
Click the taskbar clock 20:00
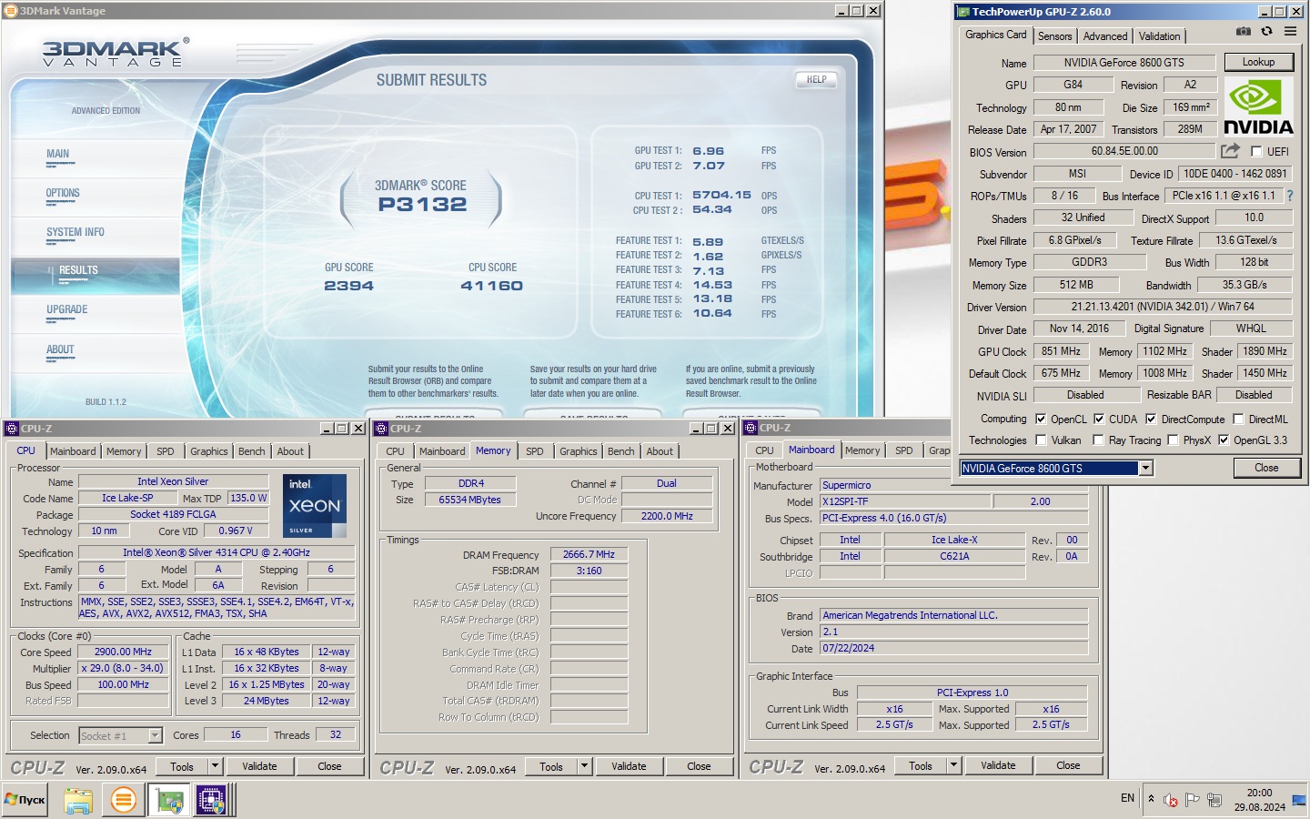(x=1260, y=793)
